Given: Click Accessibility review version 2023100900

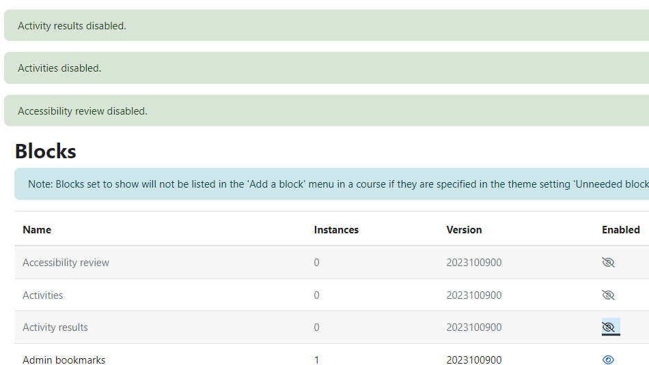Looking at the screenshot, I should point(474,263).
